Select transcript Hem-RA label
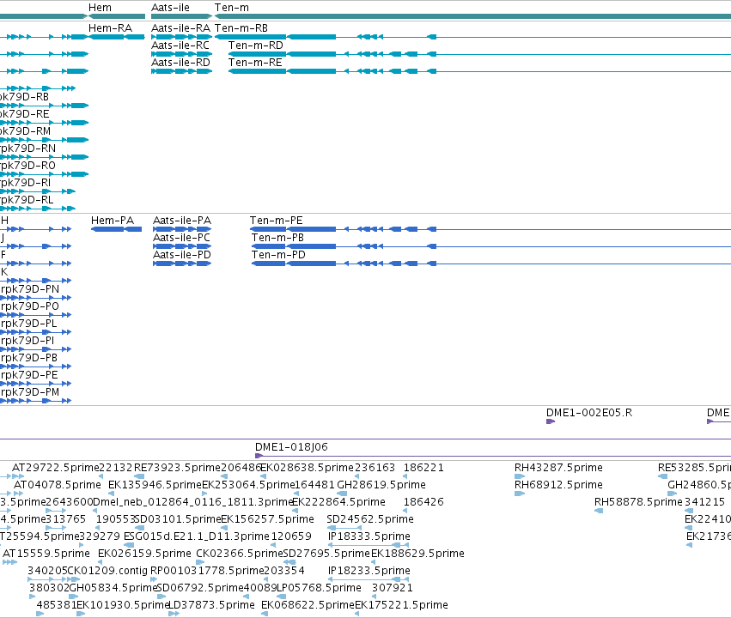 [110, 28]
